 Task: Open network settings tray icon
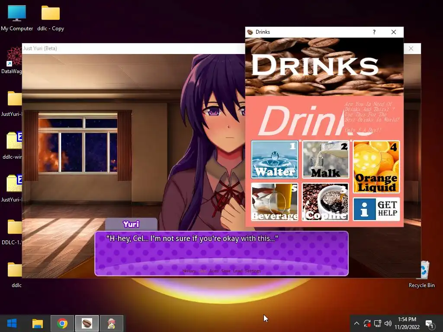(377, 323)
